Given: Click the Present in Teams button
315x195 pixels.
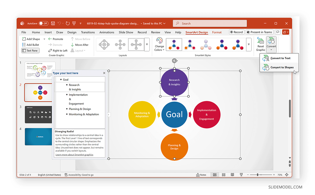Looking at the screenshot, I should [259, 32].
